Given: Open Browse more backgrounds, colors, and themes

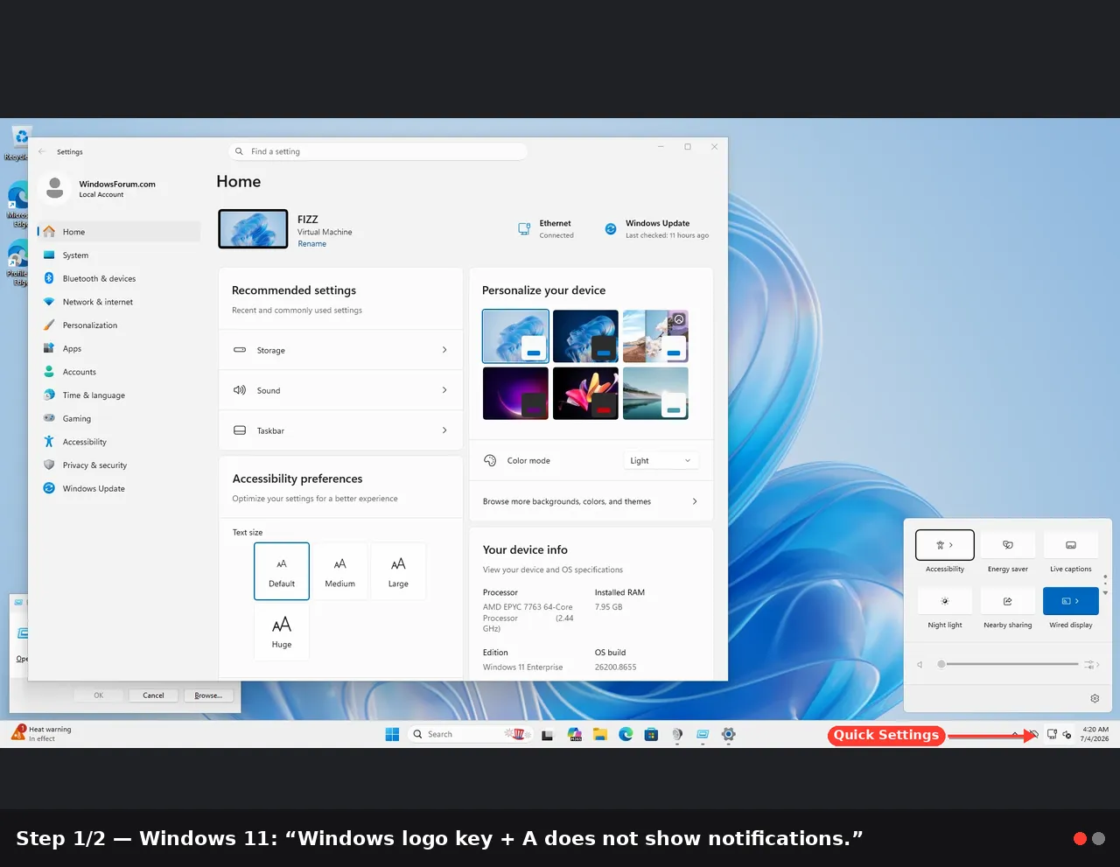Looking at the screenshot, I should [x=591, y=501].
